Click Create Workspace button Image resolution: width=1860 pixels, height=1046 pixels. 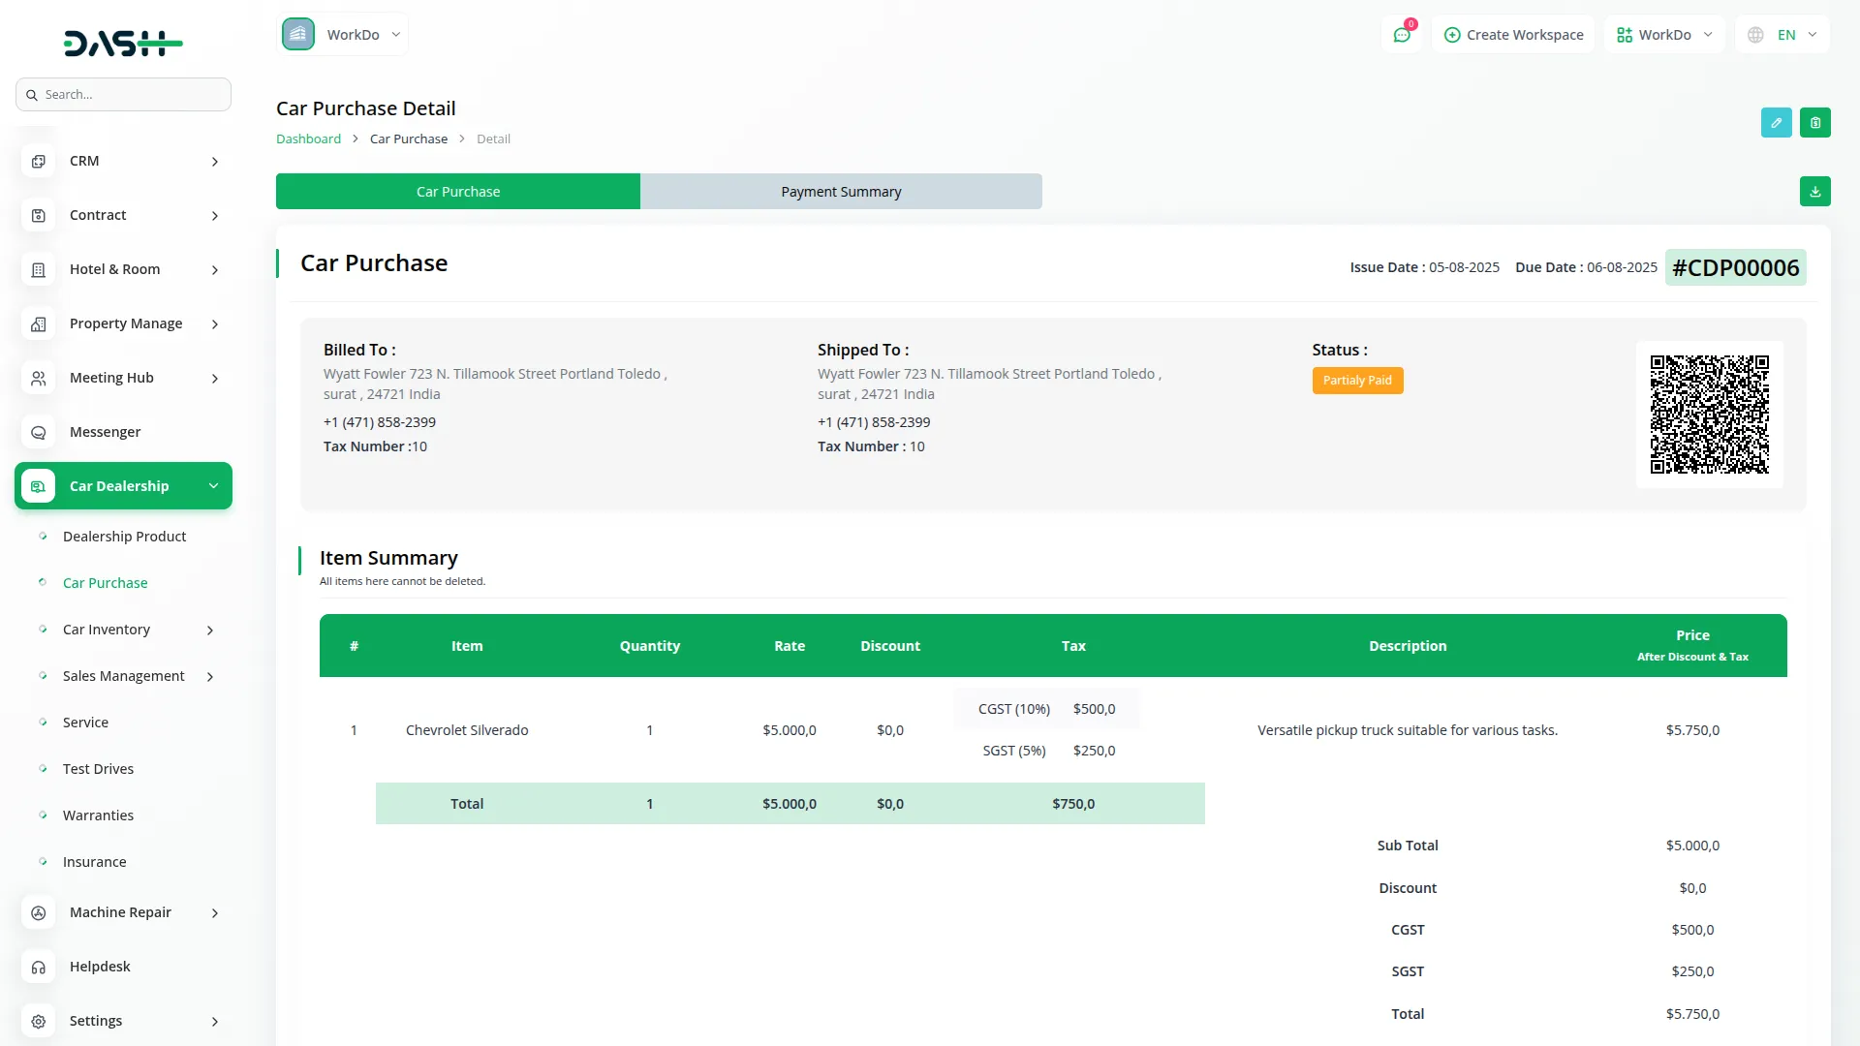(1513, 35)
